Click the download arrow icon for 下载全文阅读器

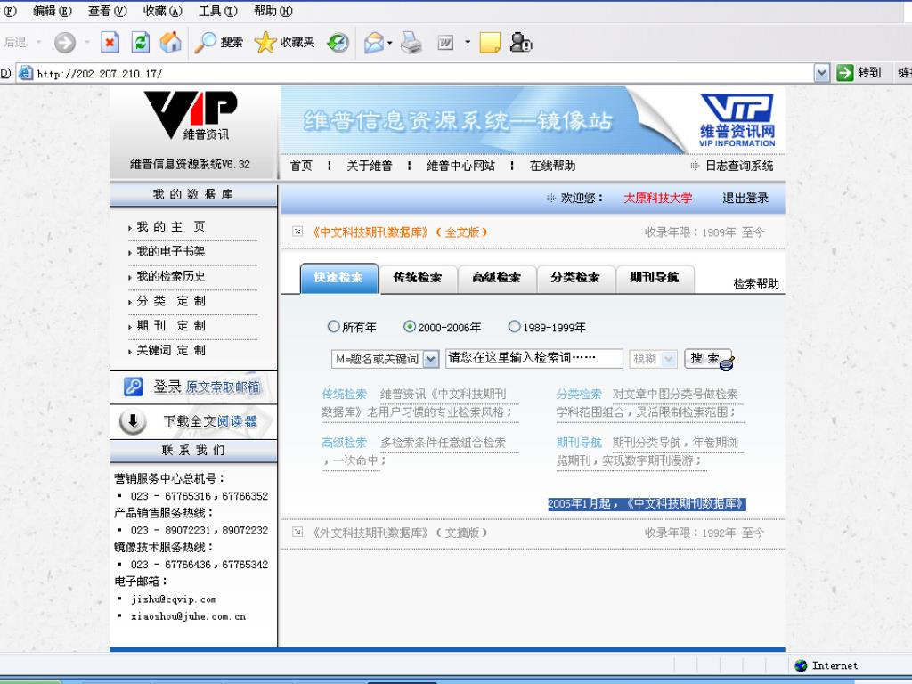pyautogui.click(x=133, y=421)
